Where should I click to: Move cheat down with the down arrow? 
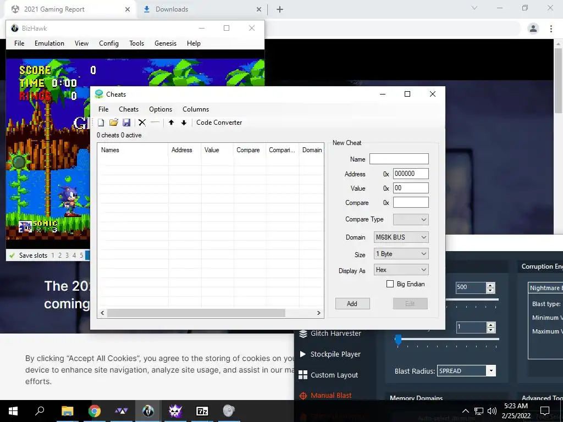pyautogui.click(x=184, y=123)
